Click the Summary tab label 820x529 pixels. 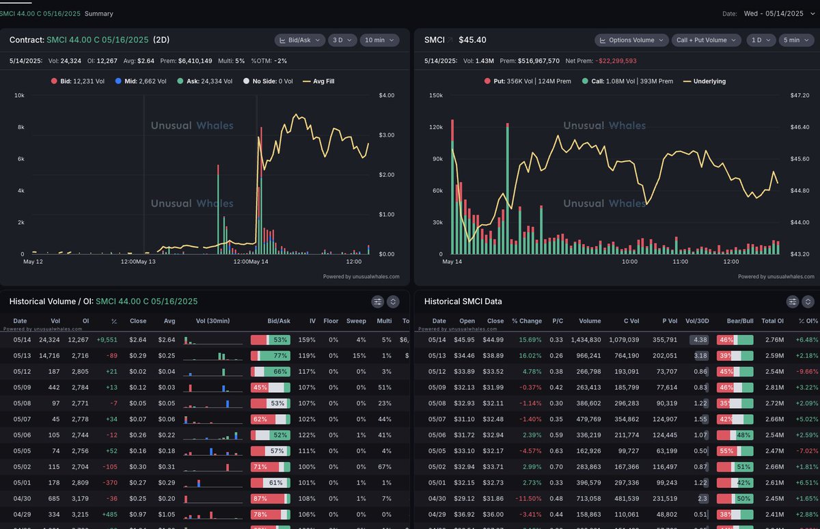(x=99, y=14)
